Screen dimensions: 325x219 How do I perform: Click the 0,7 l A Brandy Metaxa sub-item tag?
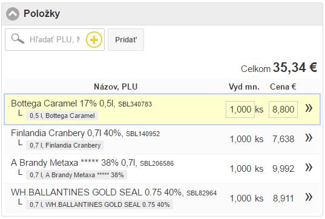pos(76,175)
